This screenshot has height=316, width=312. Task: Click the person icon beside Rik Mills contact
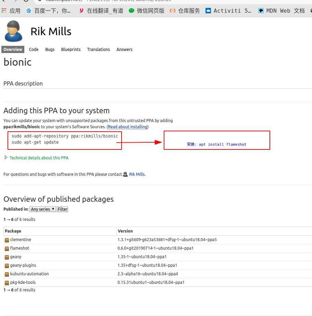pyautogui.click(x=125, y=174)
